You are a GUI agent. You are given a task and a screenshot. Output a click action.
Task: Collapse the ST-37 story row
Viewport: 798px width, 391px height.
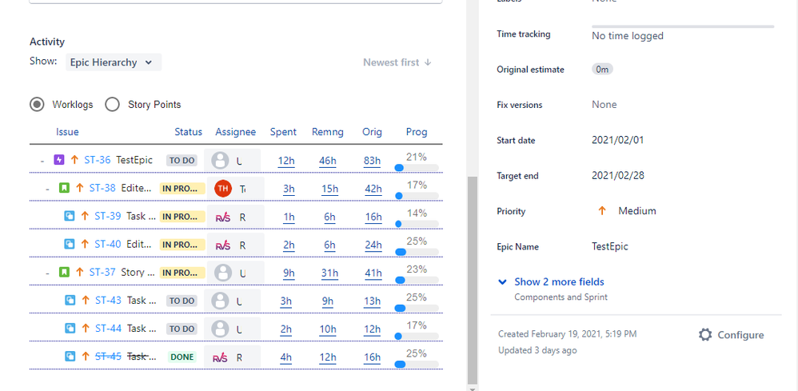(47, 273)
